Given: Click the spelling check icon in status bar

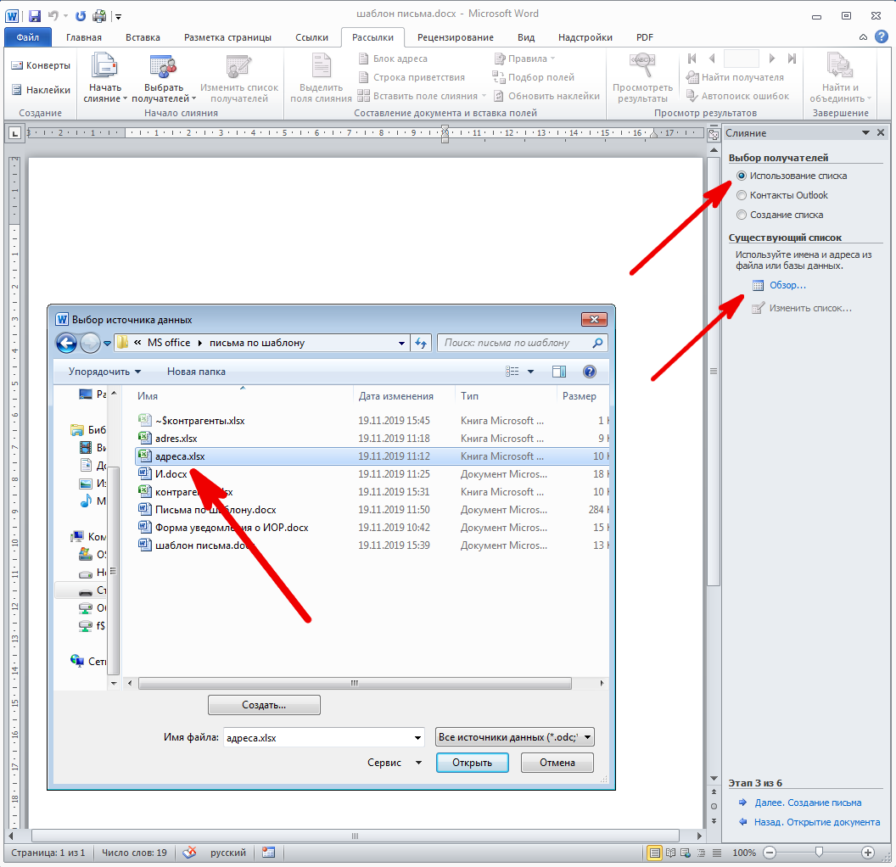Looking at the screenshot, I should coord(189,853).
